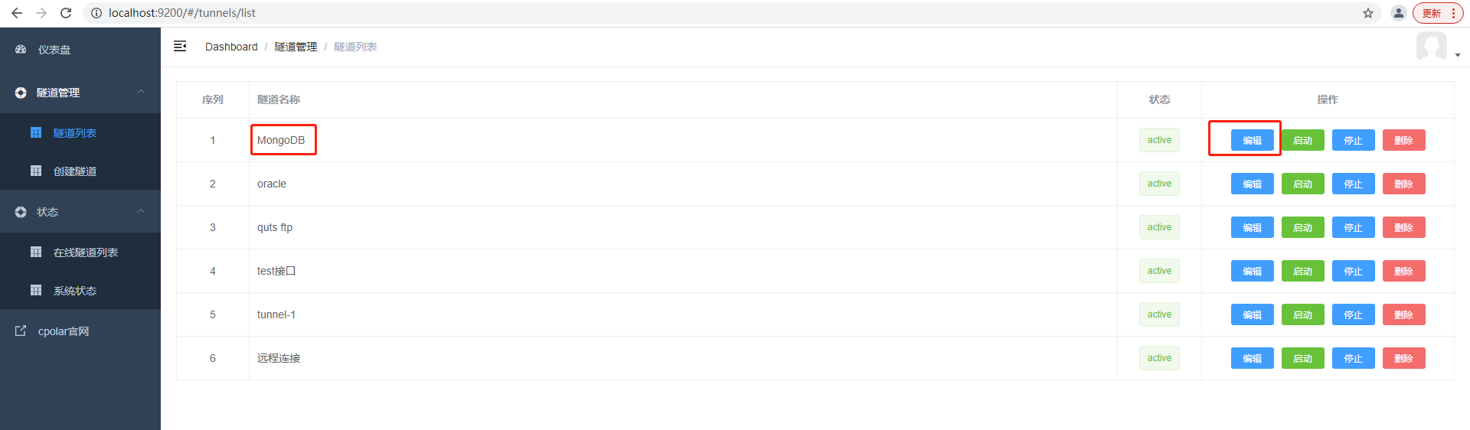The width and height of the screenshot is (1470, 430).
Task: Click the user avatar in the header
Action: (1431, 47)
